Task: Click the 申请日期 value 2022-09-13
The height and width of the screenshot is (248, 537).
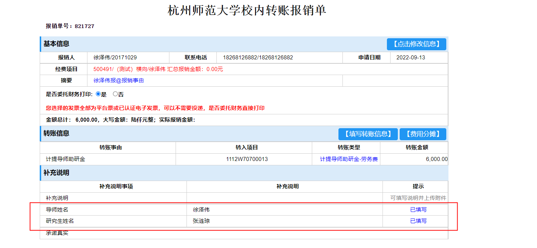Action: point(411,58)
